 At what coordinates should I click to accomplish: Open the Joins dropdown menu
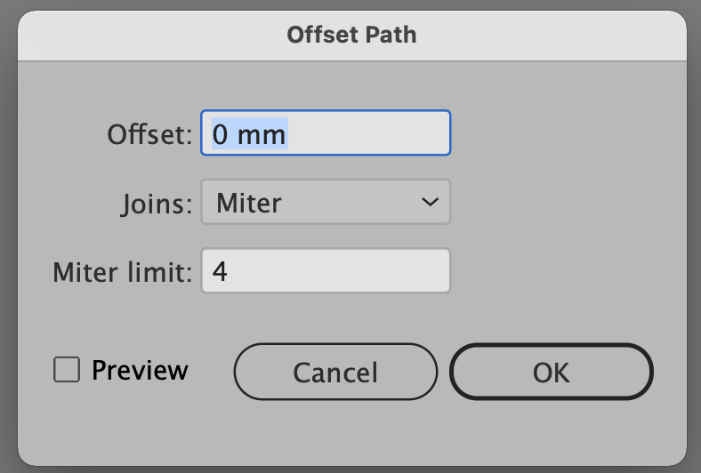pos(326,202)
